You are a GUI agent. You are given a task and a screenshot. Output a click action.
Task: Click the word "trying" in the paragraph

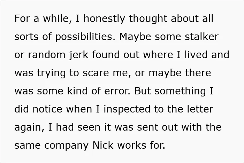pos(51,73)
